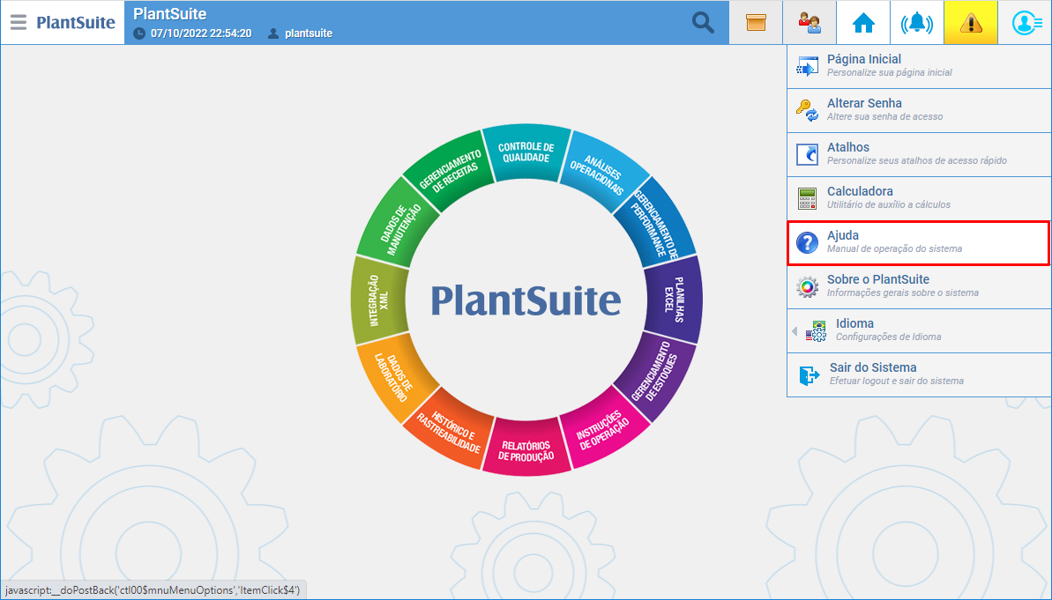Go to the home page icon
This screenshot has width=1052, height=600.
pos(863,23)
